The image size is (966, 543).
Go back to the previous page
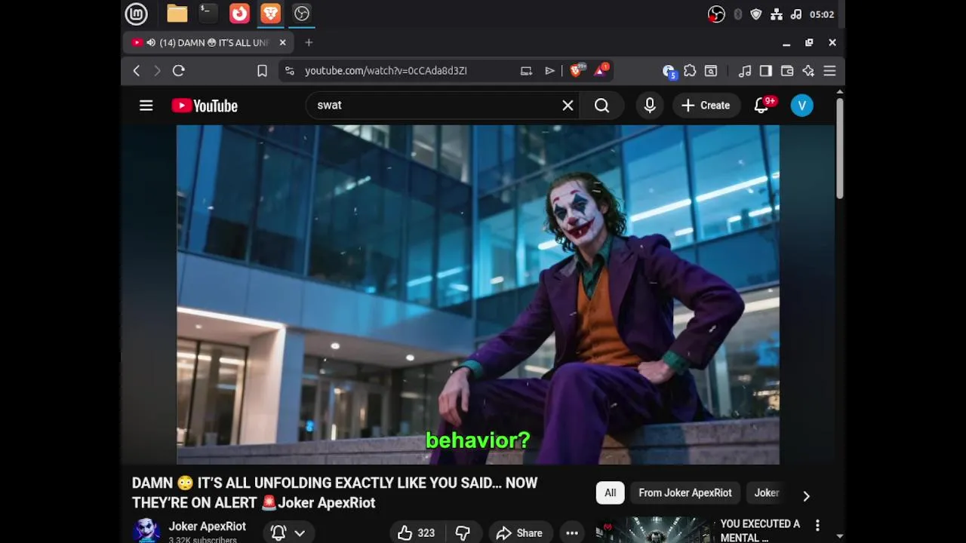click(x=137, y=71)
